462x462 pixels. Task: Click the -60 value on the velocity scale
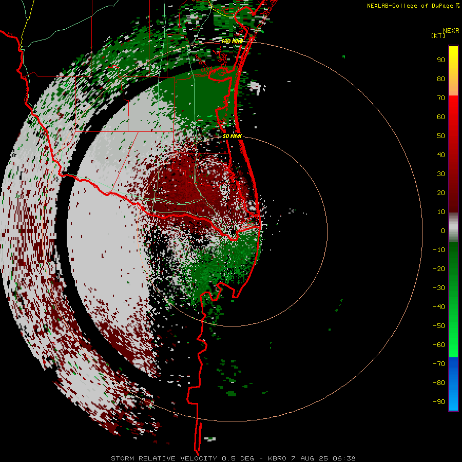(x=439, y=345)
